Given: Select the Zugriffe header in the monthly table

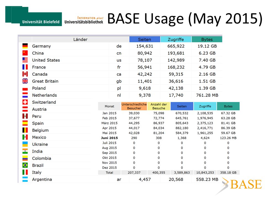Looking at the screenshot, I should click(x=205, y=106).
